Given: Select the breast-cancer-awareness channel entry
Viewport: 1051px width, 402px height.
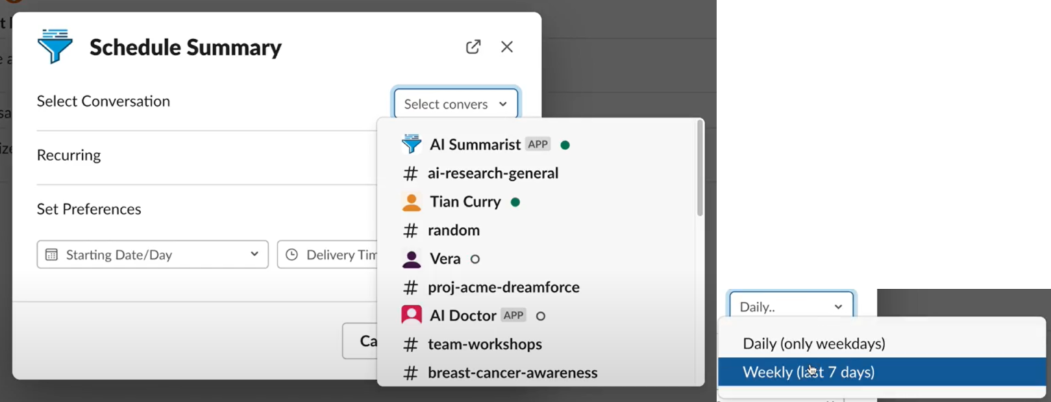Looking at the screenshot, I should click(x=512, y=373).
